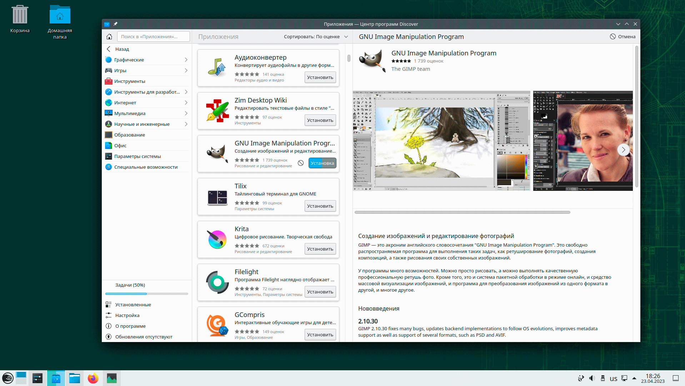The image size is (685, 386).
Task: Go to Discover home page icon
Action: tap(109, 36)
